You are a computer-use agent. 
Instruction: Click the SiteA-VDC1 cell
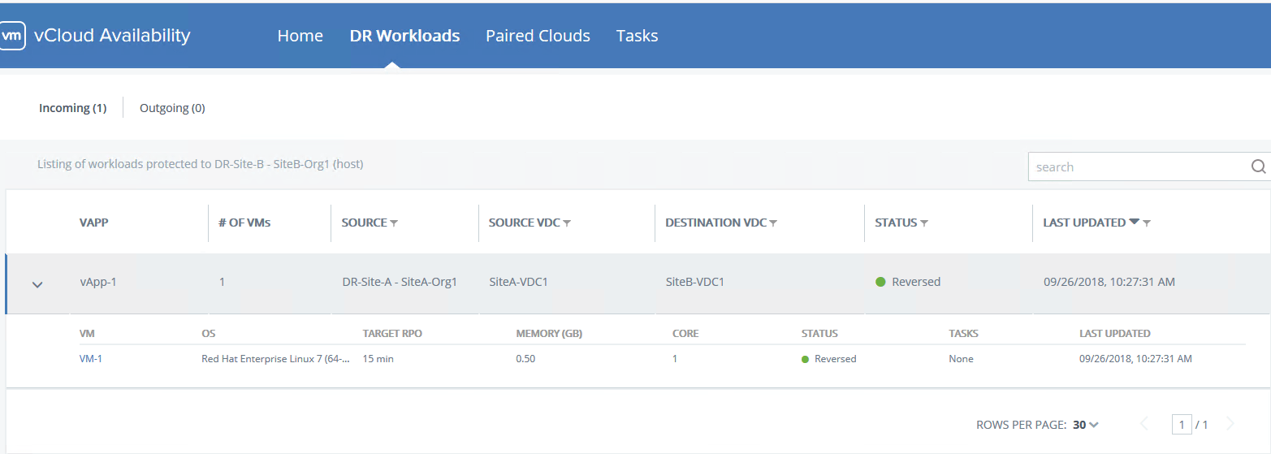point(519,282)
